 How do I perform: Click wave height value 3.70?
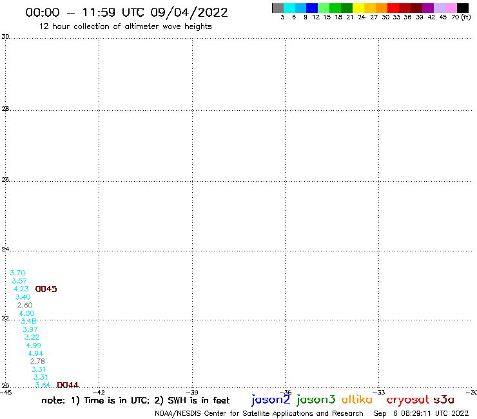pyautogui.click(x=17, y=273)
